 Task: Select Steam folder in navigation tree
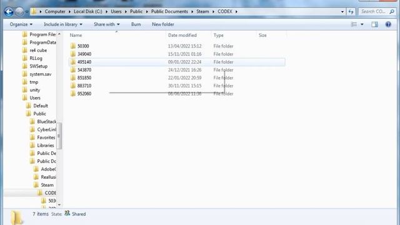coord(44,185)
